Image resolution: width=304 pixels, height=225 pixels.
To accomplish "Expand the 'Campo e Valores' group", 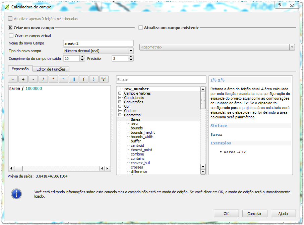I will click(120, 93).
